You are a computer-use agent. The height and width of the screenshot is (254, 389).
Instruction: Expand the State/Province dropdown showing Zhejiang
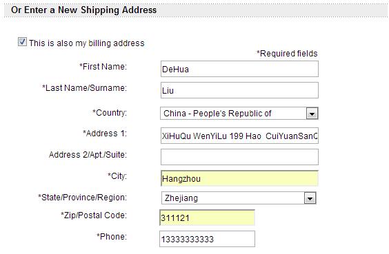[239, 198]
